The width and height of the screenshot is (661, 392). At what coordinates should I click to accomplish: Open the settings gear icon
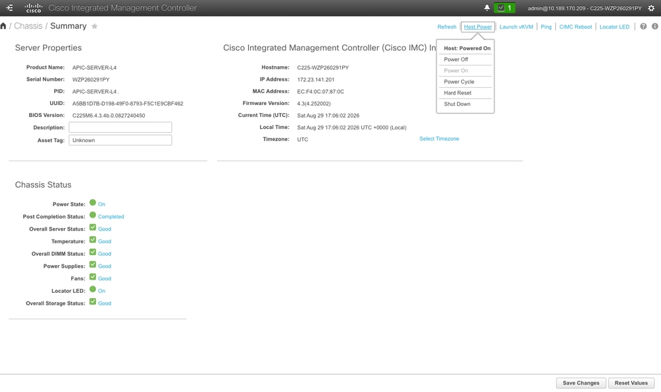651,8
